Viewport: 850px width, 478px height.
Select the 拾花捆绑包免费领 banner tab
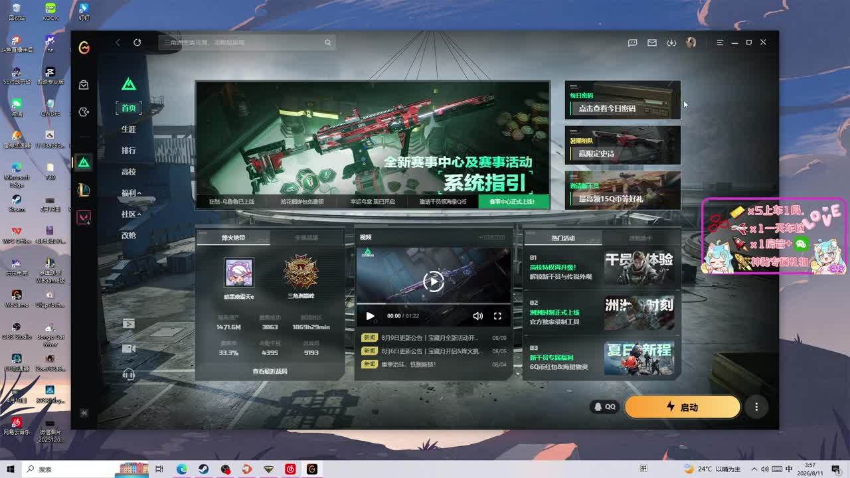pyautogui.click(x=302, y=202)
